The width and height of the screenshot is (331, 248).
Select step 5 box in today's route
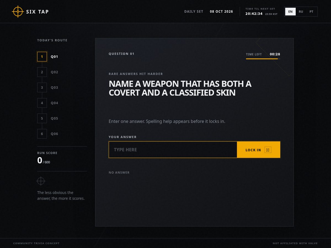pos(42,118)
